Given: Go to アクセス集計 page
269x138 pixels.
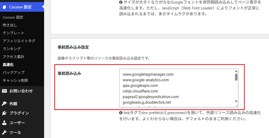Looking at the screenshot, I should tap(13, 57).
